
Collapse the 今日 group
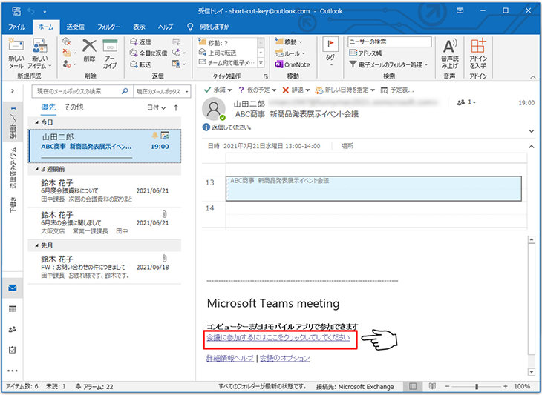pyautogui.click(x=36, y=122)
